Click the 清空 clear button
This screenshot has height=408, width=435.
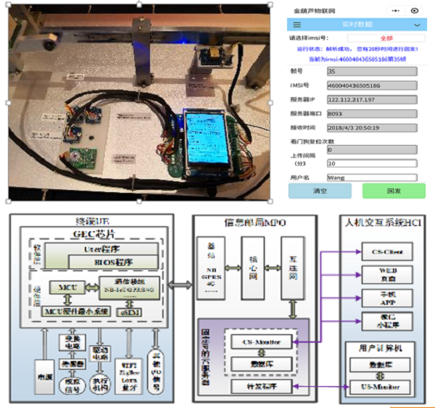click(320, 191)
